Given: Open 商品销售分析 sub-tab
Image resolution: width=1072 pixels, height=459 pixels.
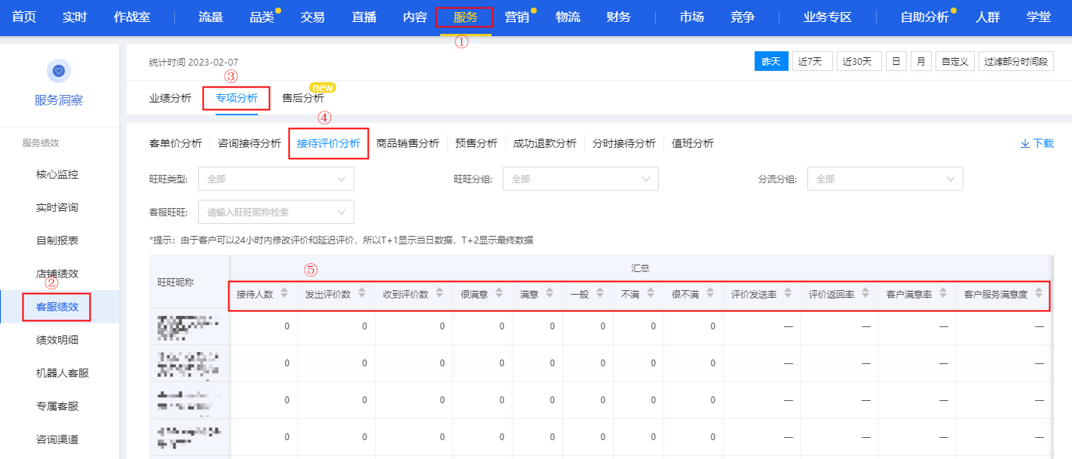Looking at the screenshot, I should coord(408,143).
